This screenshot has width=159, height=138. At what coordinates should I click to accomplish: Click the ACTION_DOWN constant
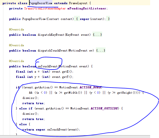(x=90, y=87)
